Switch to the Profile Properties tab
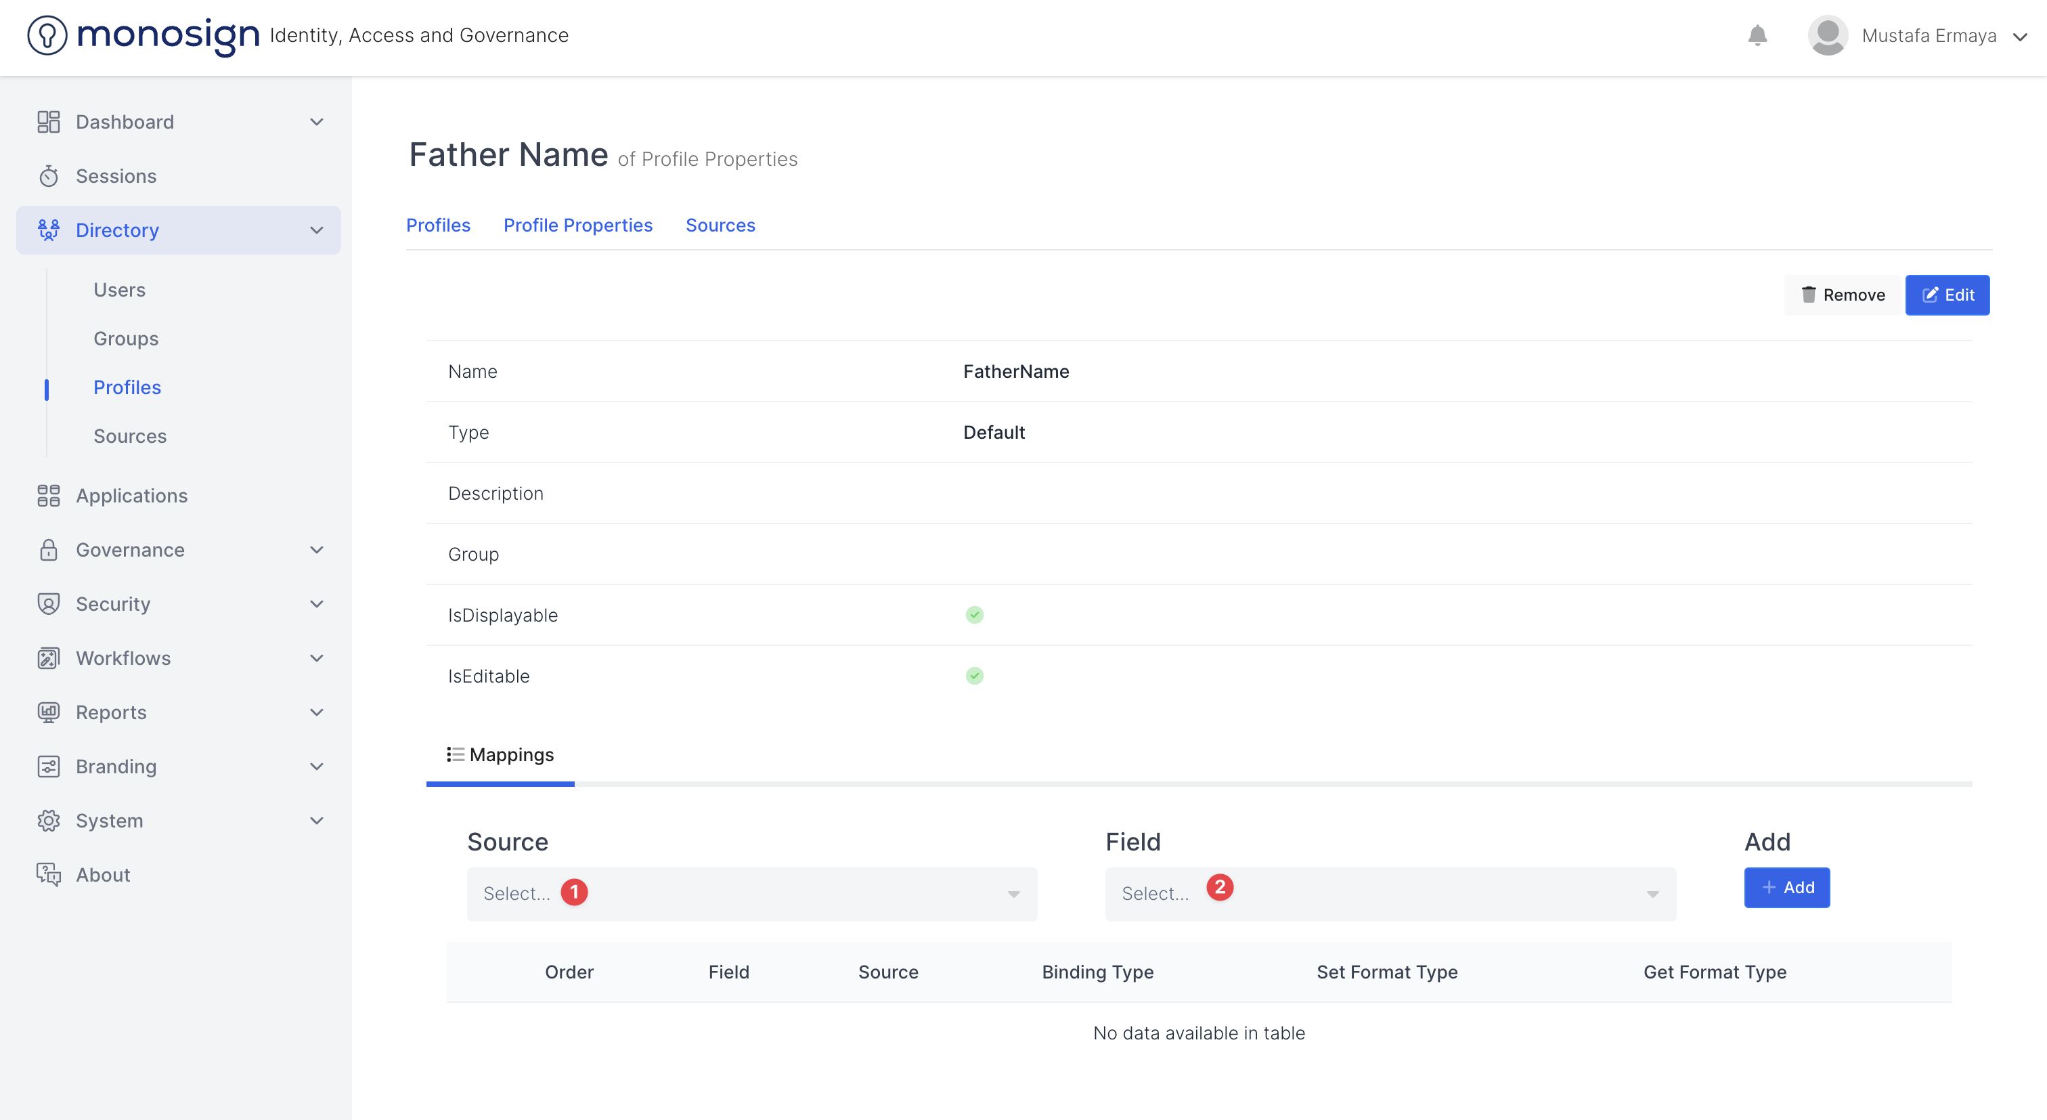Screen dimensions: 2047x1120 tap(577, 225)
